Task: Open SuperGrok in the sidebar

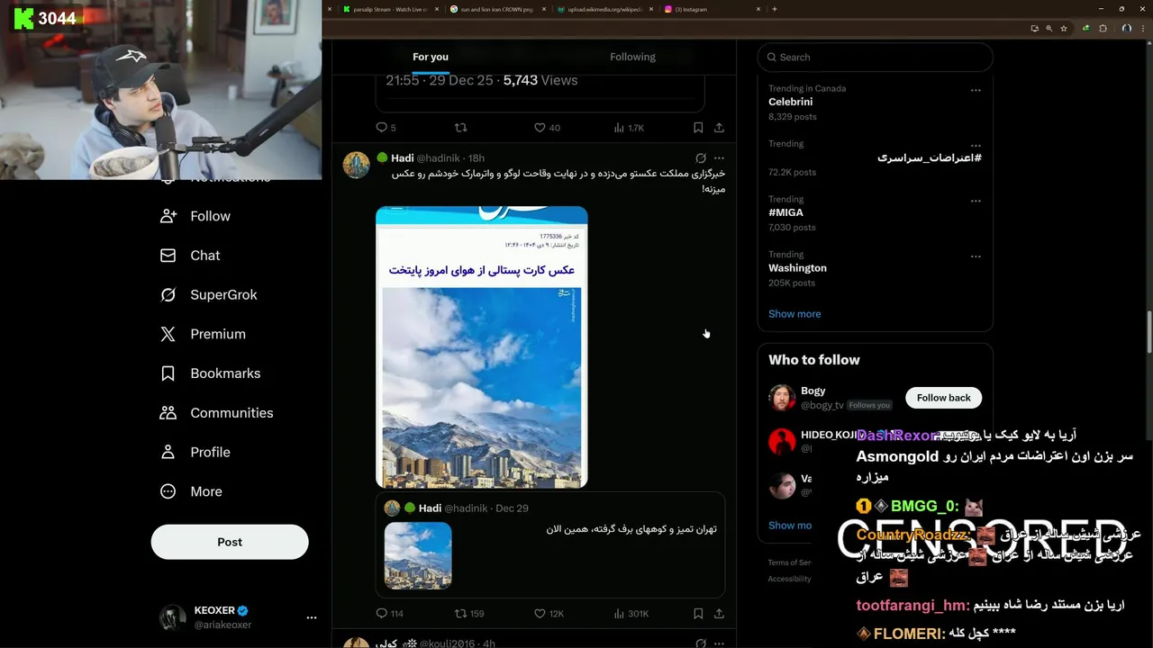Action: (x=208, y=294)
